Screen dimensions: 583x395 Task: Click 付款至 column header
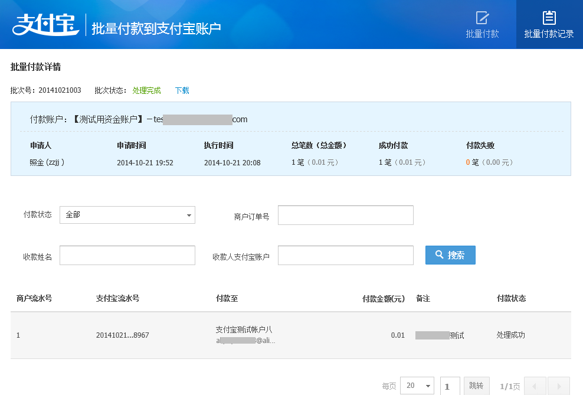[x=227, y=298]
